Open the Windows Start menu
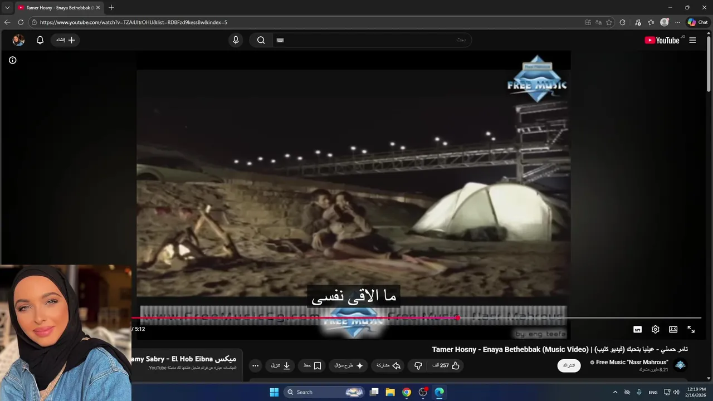Screen dimensions: 713x401 tap(274, 392)
